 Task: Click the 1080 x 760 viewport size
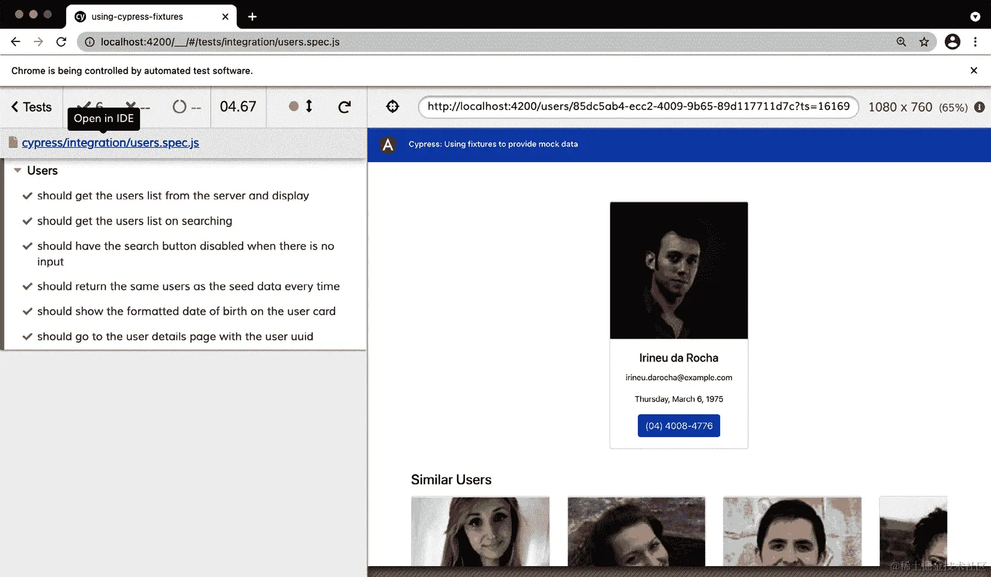coord(900,107)
